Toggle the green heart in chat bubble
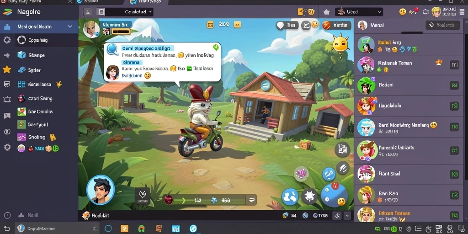The image size is (468, 234). (216, 48)
